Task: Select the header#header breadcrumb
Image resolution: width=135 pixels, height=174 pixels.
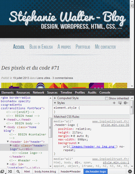Action: click(x=71, y=171)
